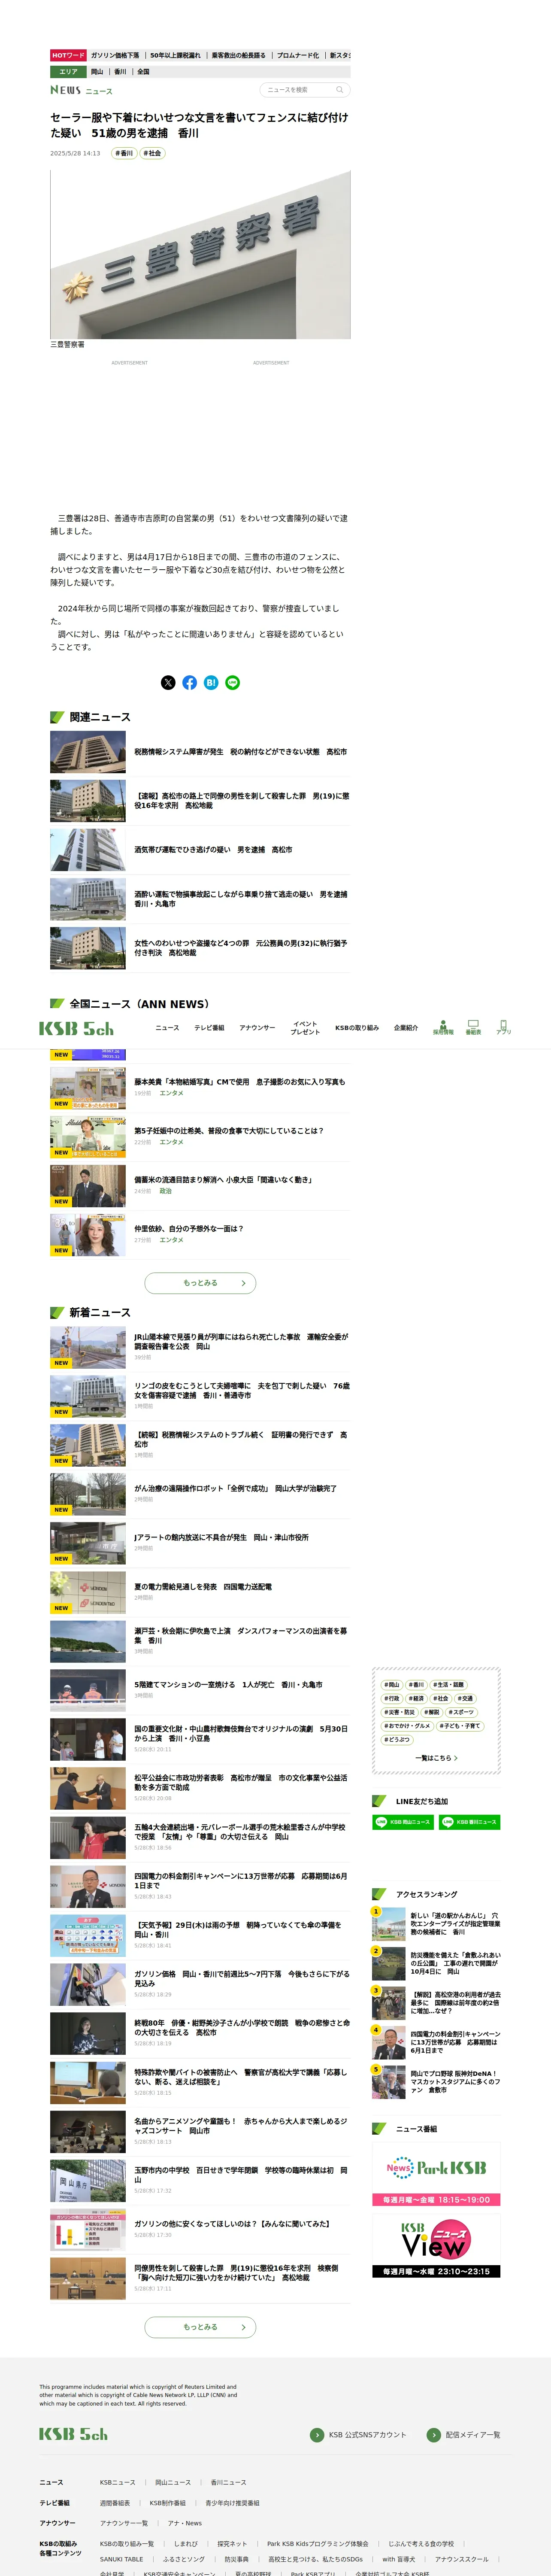Viewport: 551px width, 2576px height.
Task: Add the KSB香川ニュース LINE account
Action: click(x=469, y=1822)
